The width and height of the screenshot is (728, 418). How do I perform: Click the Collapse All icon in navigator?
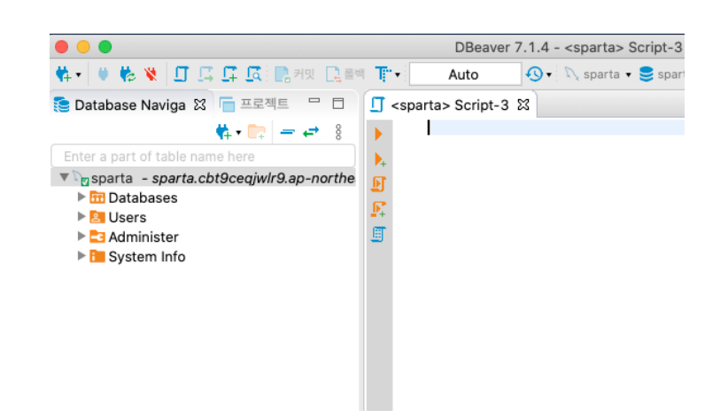(x=288, y=132)
